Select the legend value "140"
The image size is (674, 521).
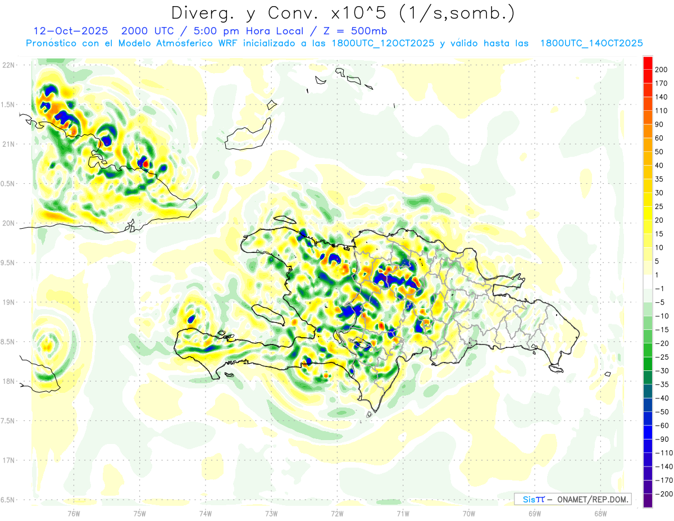[662, 97]
